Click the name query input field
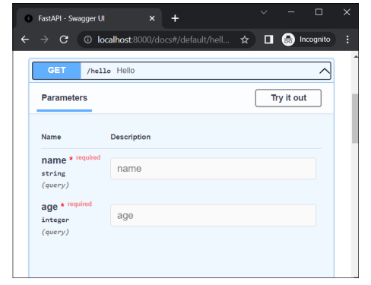Viewport: 371px width, 285px height. point(213,169)
